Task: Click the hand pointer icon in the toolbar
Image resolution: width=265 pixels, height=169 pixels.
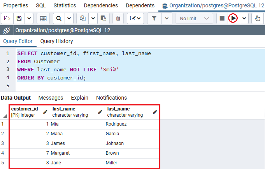Action: click(x=258, y=18)
